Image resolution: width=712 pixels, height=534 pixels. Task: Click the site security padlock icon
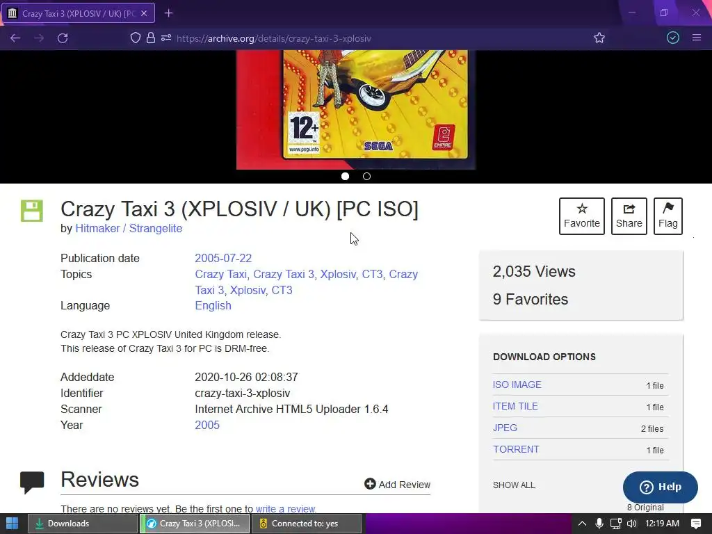click(x=151, y=38)
